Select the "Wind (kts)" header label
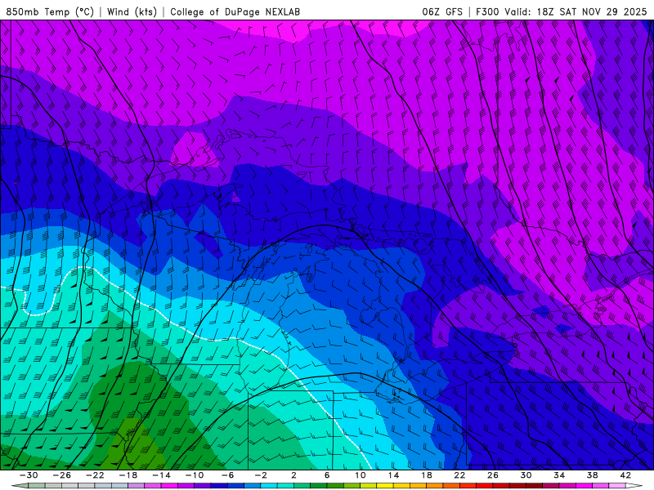 132,11
